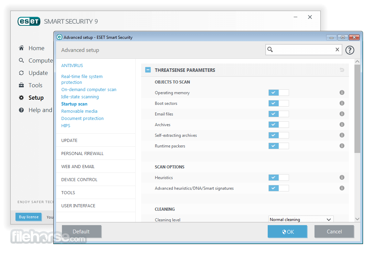Viewport: 373px width, 254px height.
Task: Click into the Advanced setup search field
Action: tap(303, 49)
